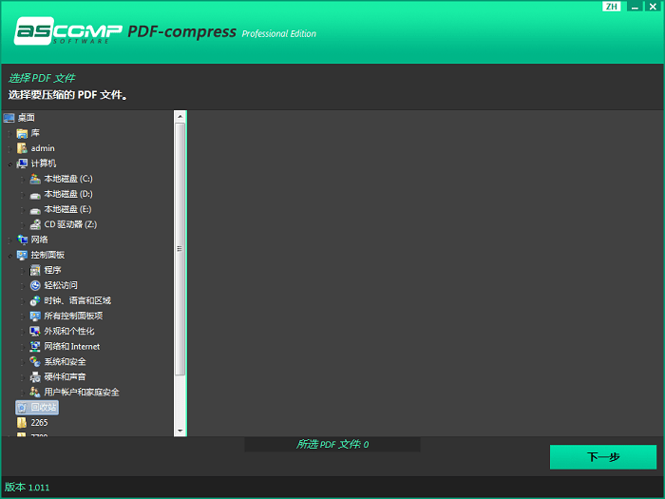Click the All Control Panel Items (所有控制面板项) icon
Image resolution: width=665 pixels, height=499 pixels.
coord(35,317)
